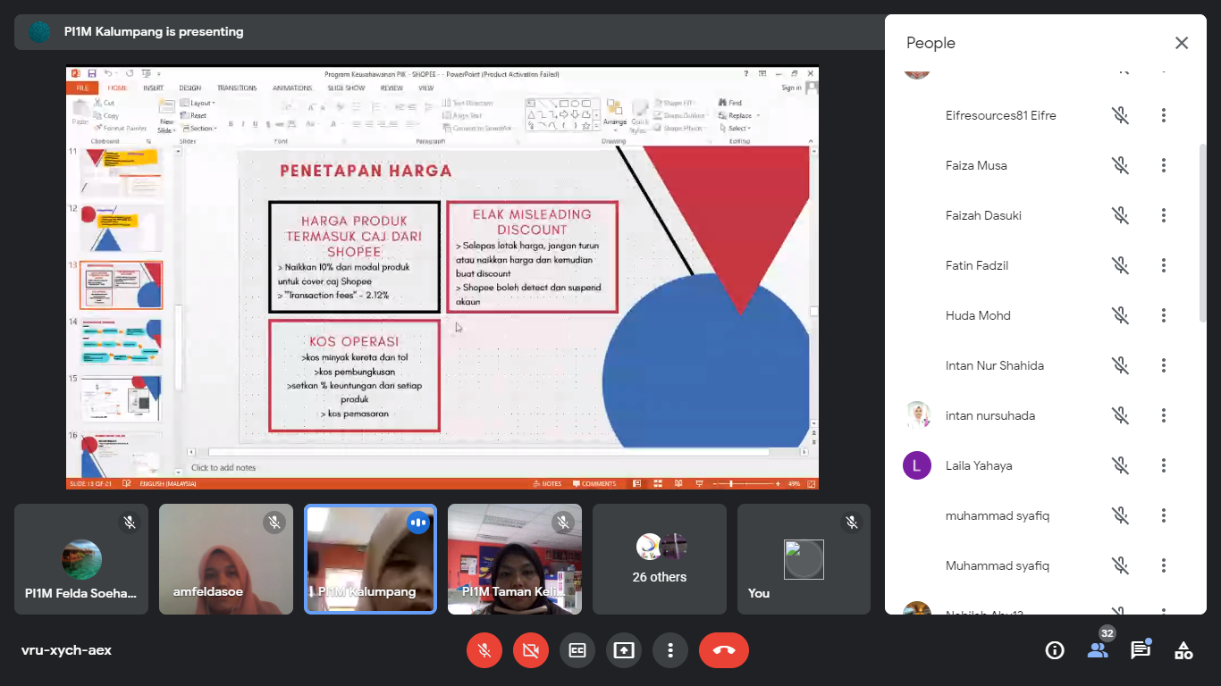This screenshot has width=1221, height=686.
Task: Open the activities shapes icon
Action: click(x=1183, y=650)
